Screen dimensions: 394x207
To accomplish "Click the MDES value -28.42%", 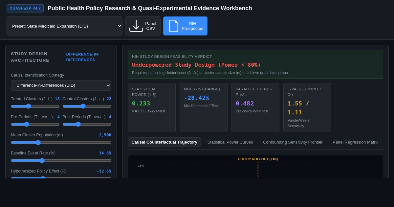I will click(x=196, y=98).
